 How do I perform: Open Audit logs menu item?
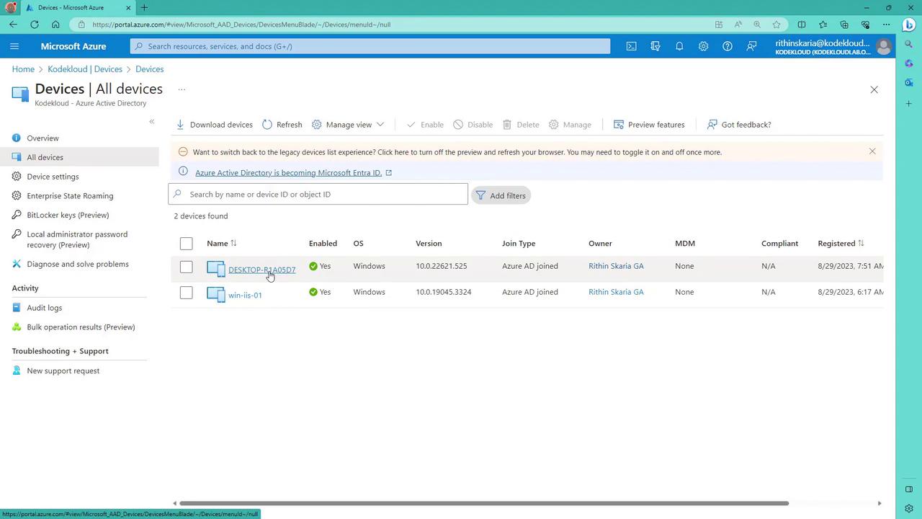(44, 308)
